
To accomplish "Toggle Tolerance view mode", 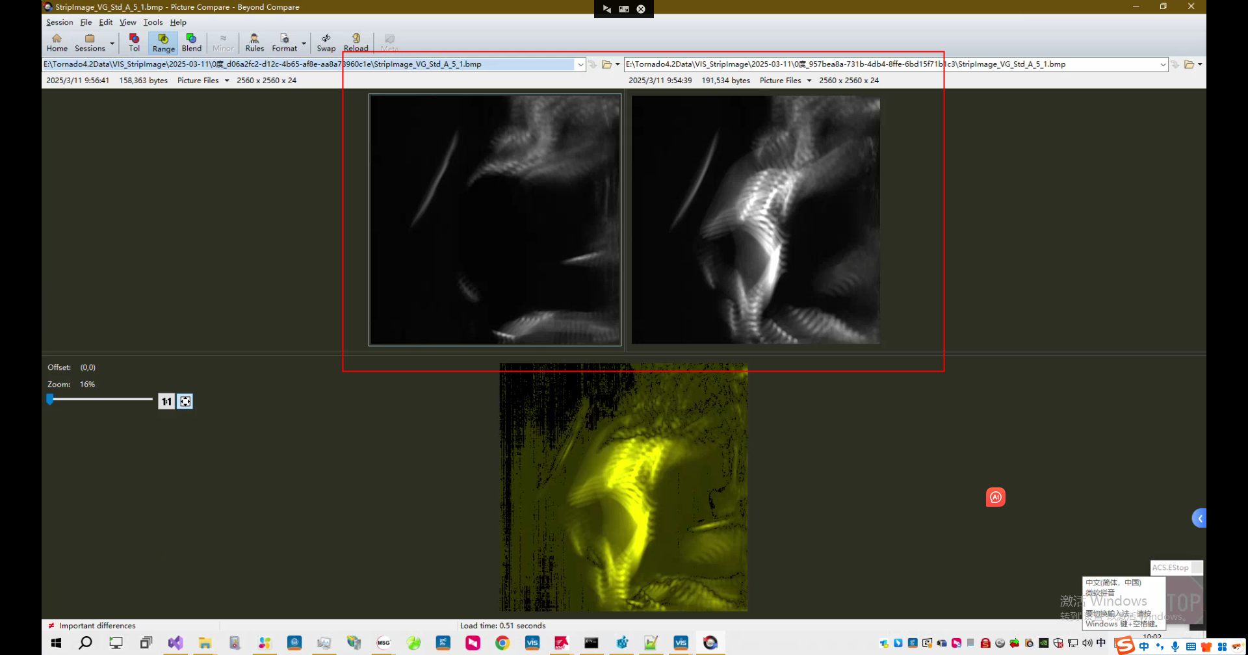I will 134,43.
